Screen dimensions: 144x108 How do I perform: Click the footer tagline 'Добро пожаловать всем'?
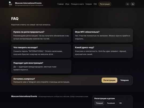[79, 97]
